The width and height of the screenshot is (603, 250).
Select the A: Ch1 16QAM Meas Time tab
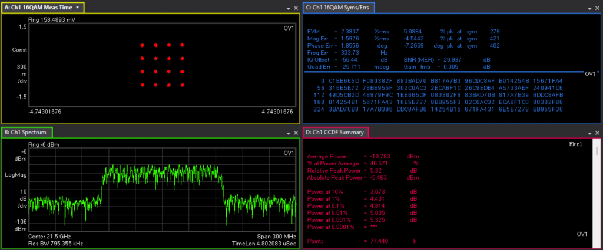pyautogui.click(x=38, y=8)
